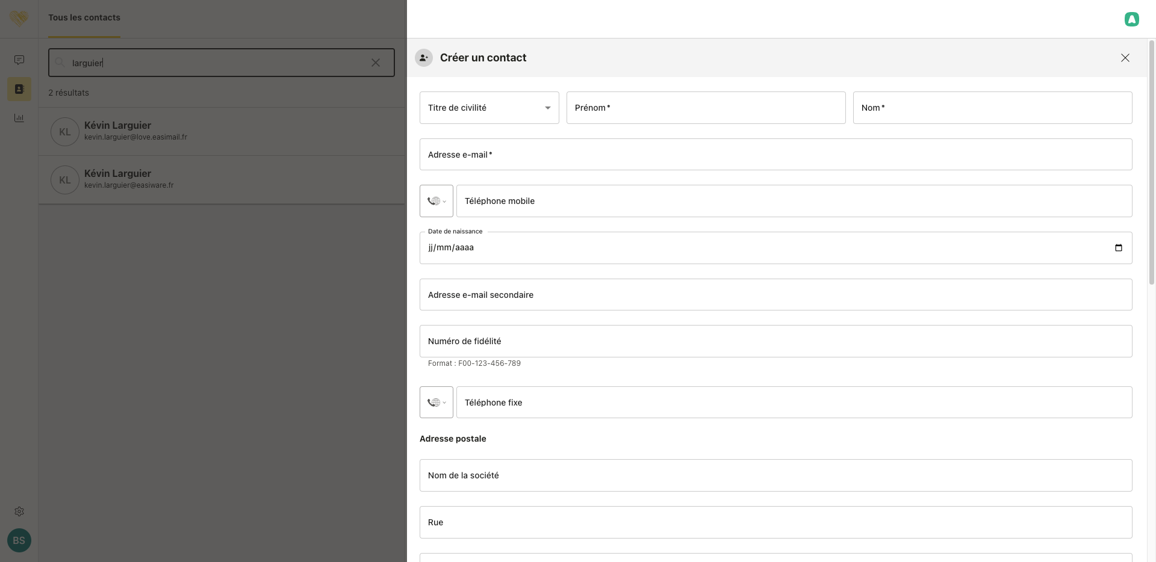Screen dimensions: 1156x562
Task: Clear the search field with X icon
Action: [376, 63]
